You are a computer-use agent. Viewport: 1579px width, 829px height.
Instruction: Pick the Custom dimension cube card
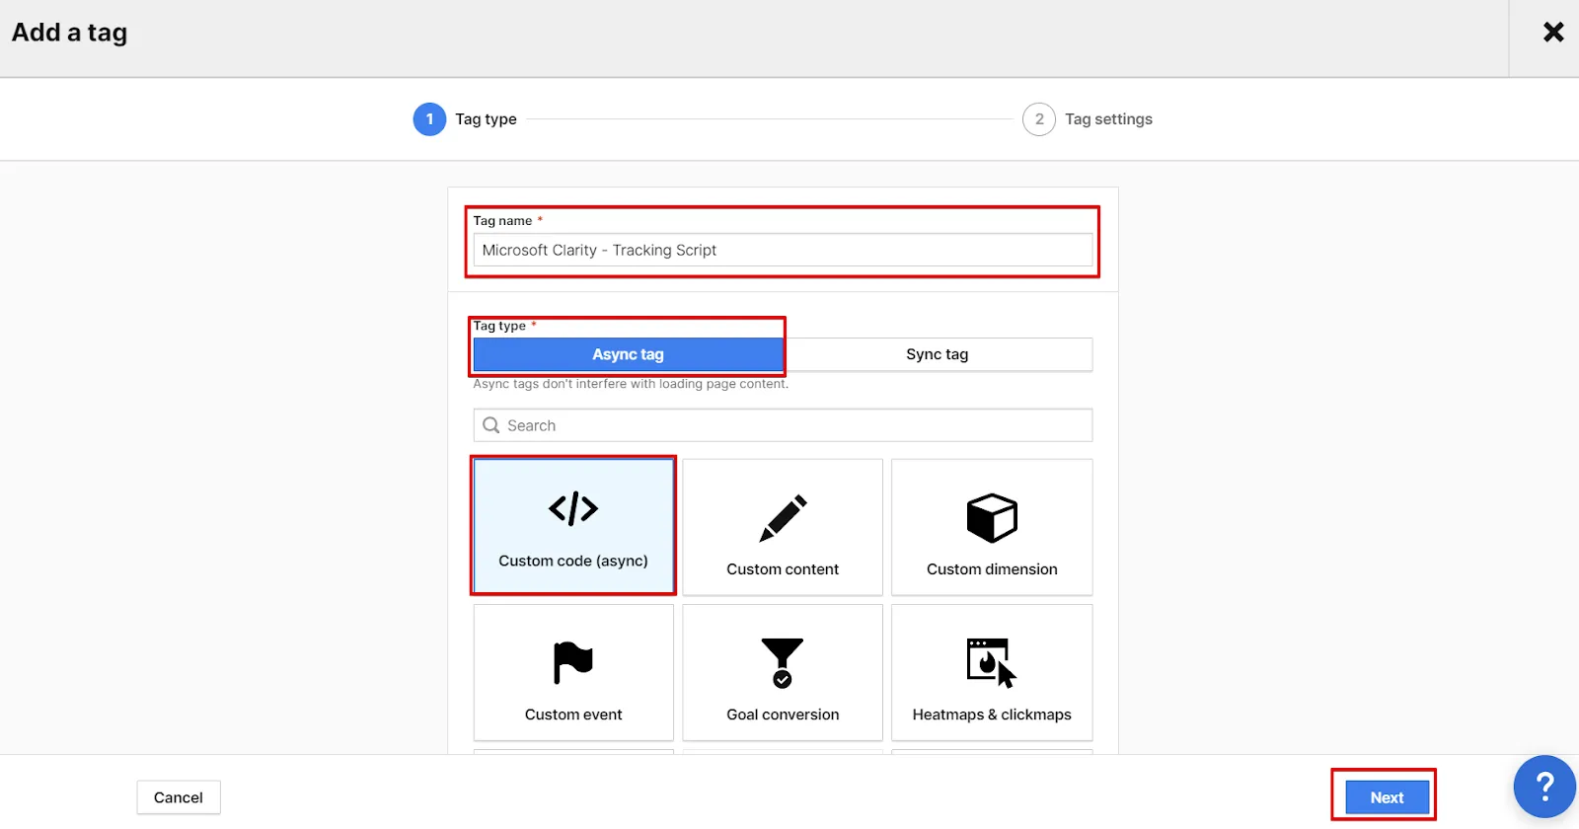(x=992, y=527)
